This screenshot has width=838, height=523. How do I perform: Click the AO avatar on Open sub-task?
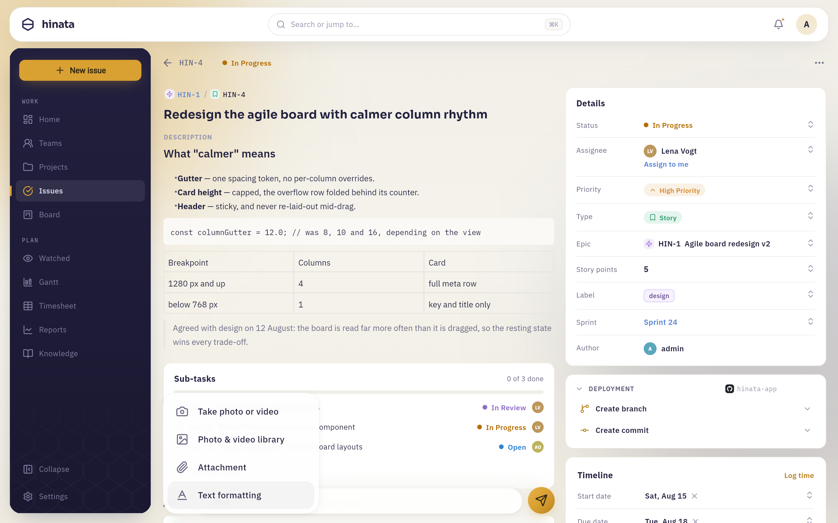[x=538, y=447]
